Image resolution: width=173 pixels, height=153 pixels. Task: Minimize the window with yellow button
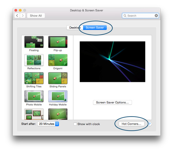point(20,10)
